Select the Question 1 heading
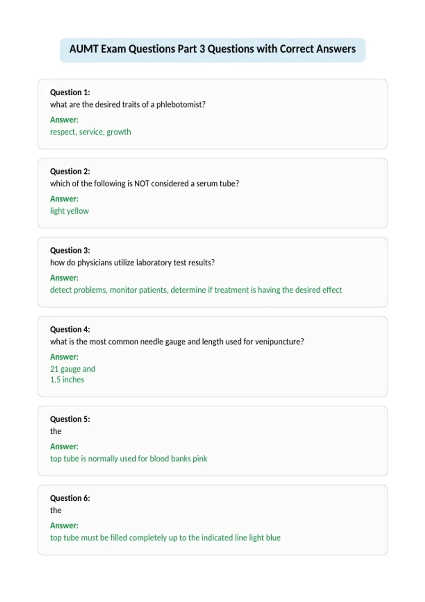 coord(70,92)
